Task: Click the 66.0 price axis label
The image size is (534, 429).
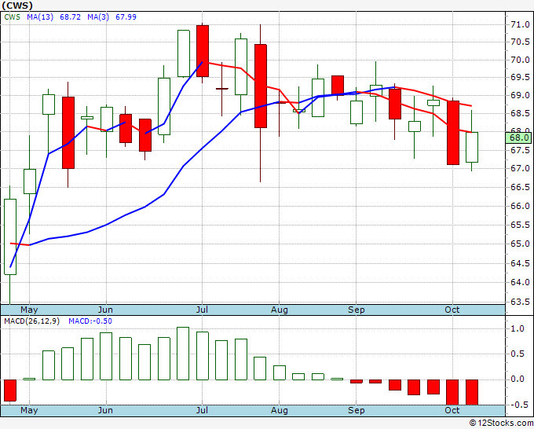Action: tap(520, 206)
